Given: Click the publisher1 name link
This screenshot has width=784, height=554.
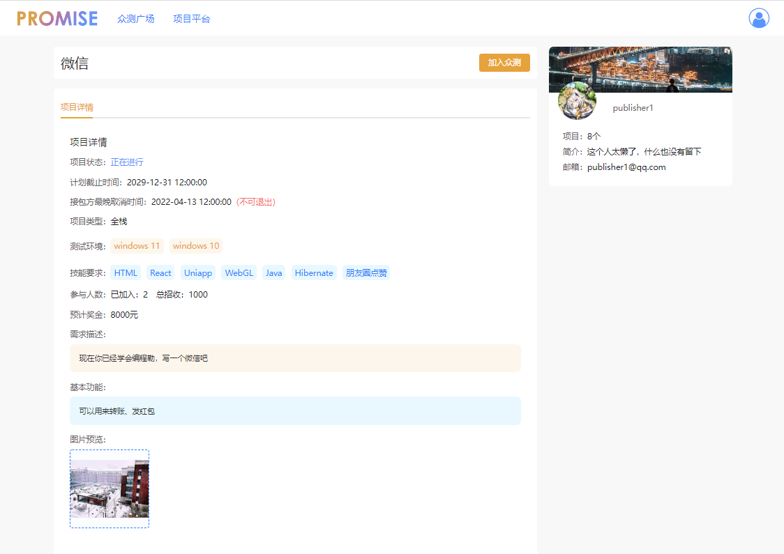Looking at the screenshot, I should (633, 108).
